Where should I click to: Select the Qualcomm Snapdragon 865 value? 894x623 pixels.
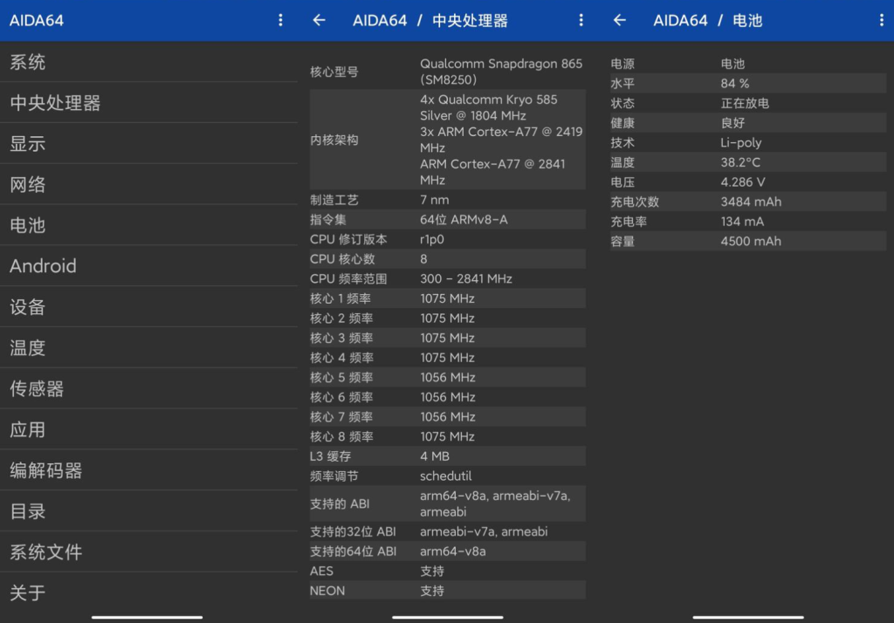[x=500, y=72]
